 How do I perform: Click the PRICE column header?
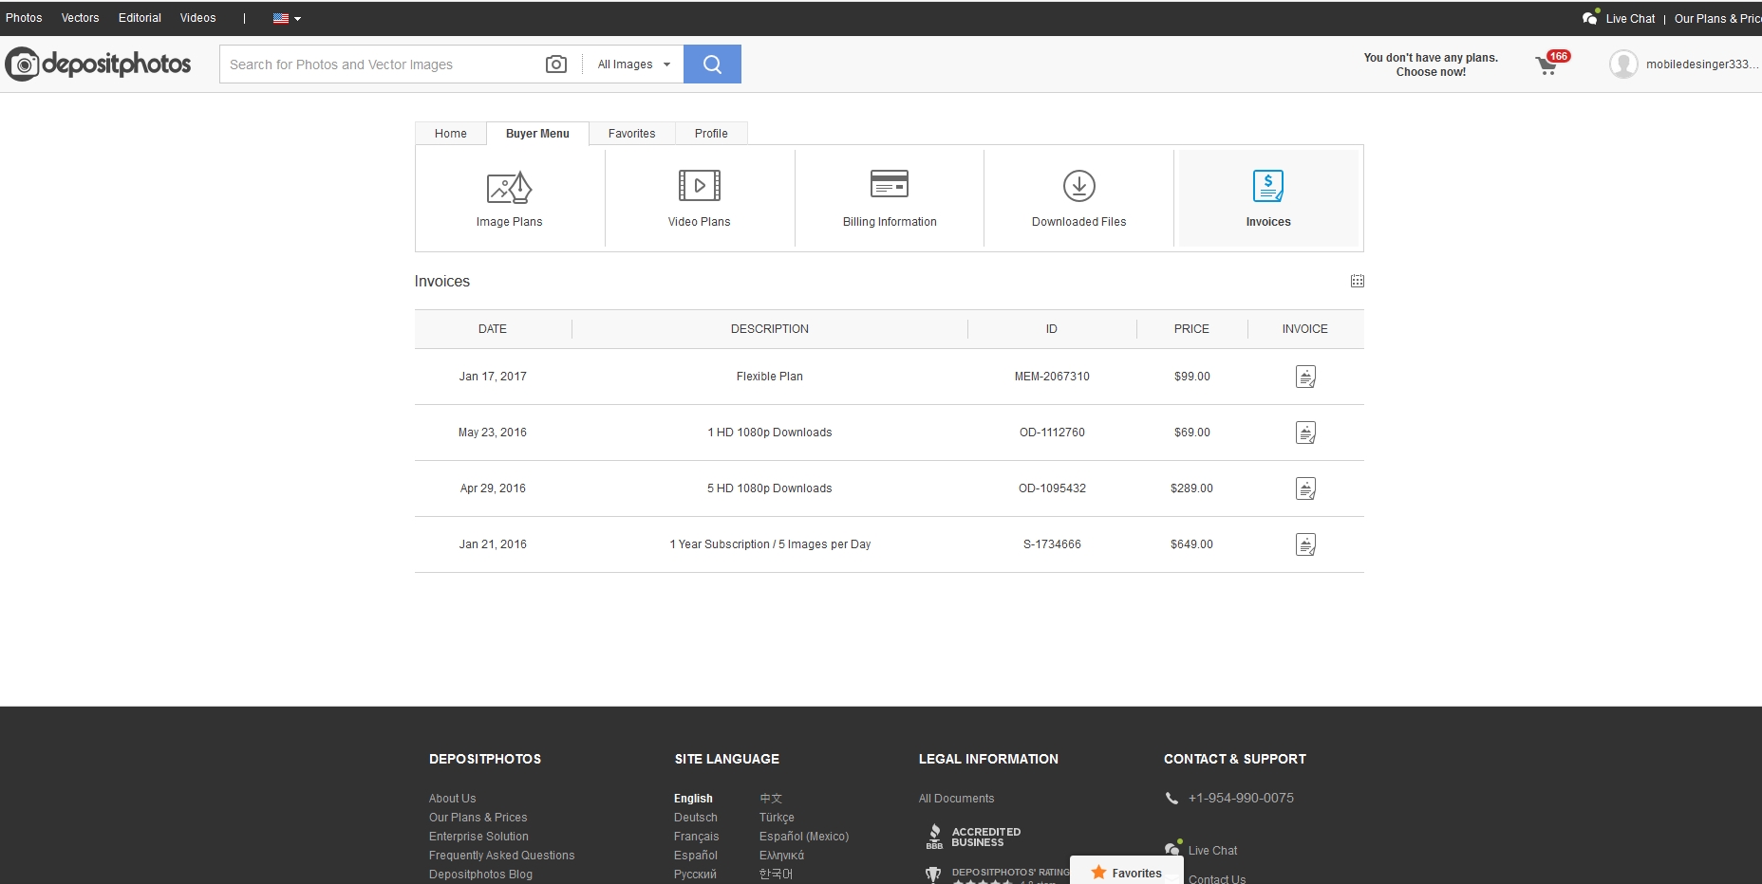pos(1191,329)
